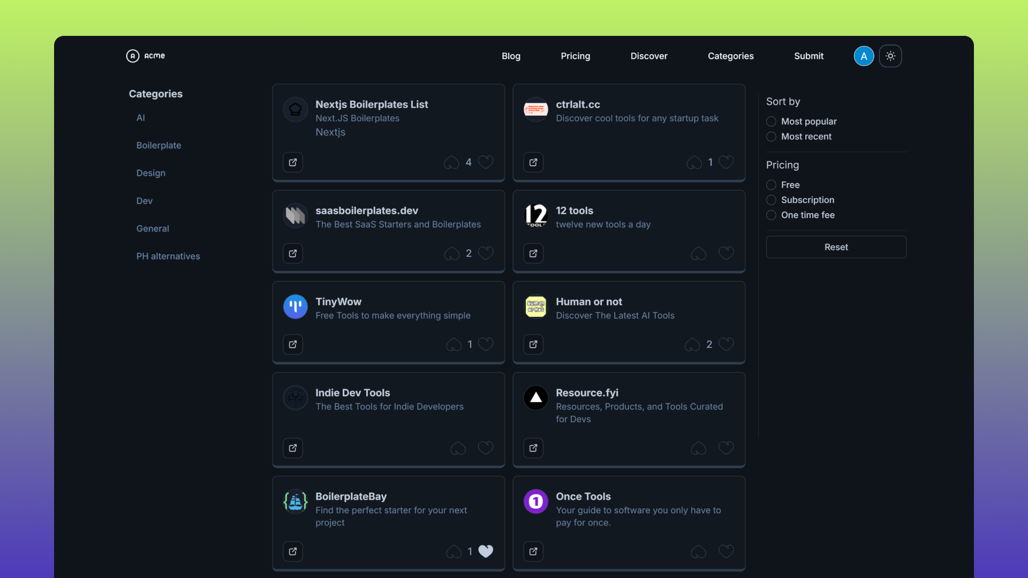
Task: Open the external link for TinyWow
Action: 292,344
